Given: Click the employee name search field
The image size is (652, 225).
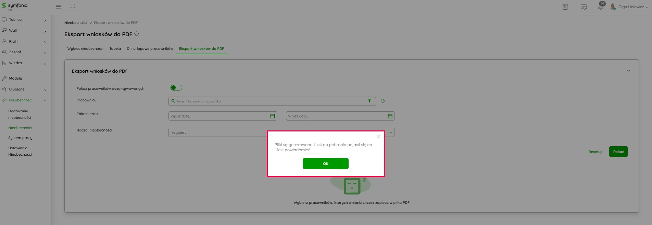Looking at the screenshot, I should point(267,101).
